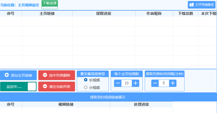Increase 每个主页检测数 with plus button
The height and width of the screenshot is (113, 217).
click(x=135, y=83)
